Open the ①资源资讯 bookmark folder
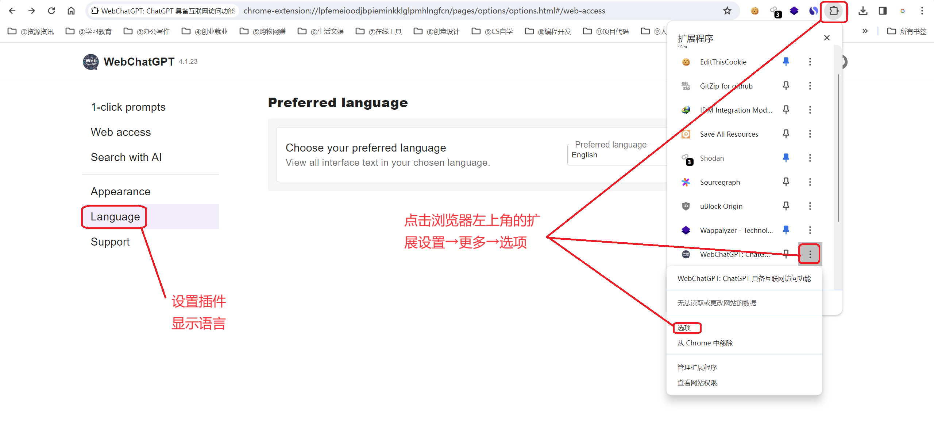934x423 pixels. pyautogui.click(x=31, y=31)
